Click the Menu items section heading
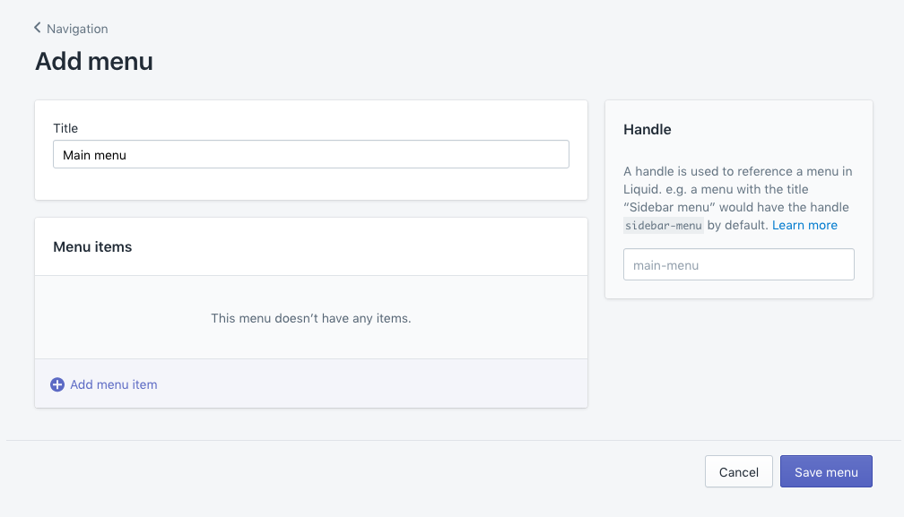Viewport: 904px width, 517px height. click(92, 246)
